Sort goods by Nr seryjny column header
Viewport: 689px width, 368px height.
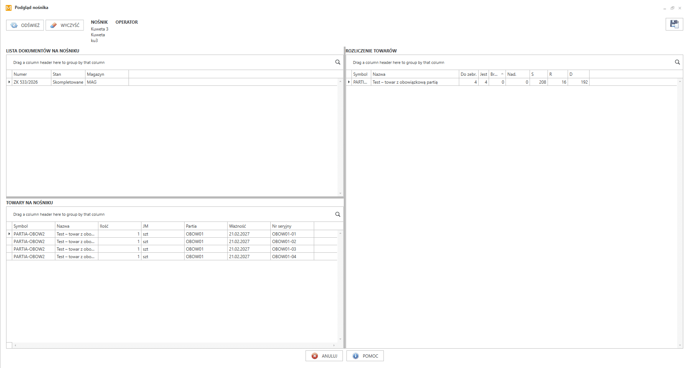292,226
